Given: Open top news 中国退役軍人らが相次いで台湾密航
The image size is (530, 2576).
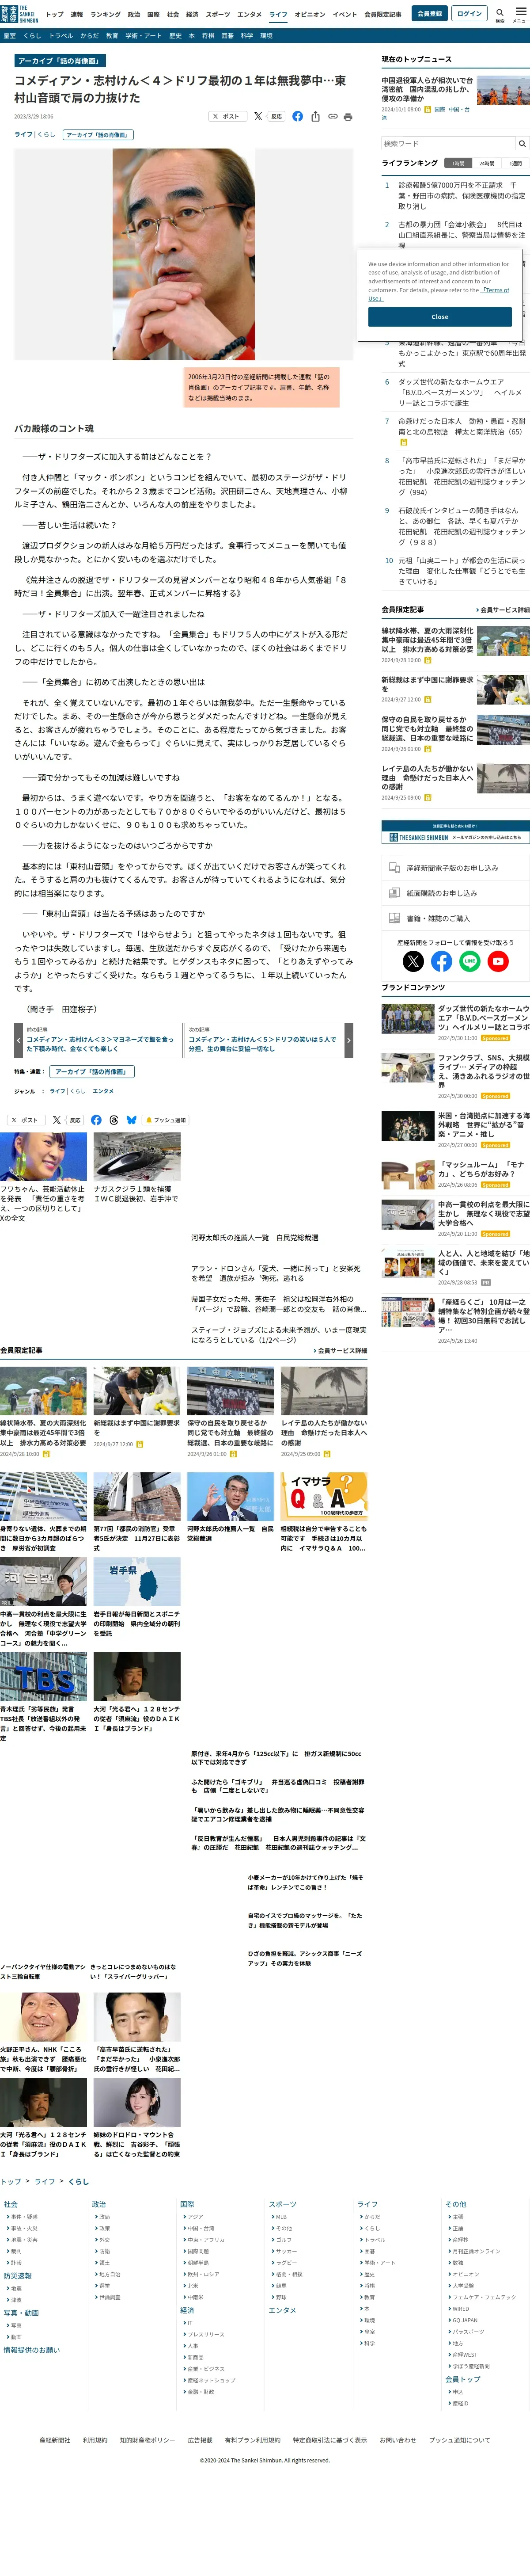Looking at the screenshot, I should (427, 90).
